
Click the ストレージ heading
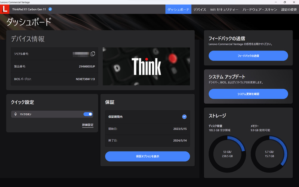217,116
